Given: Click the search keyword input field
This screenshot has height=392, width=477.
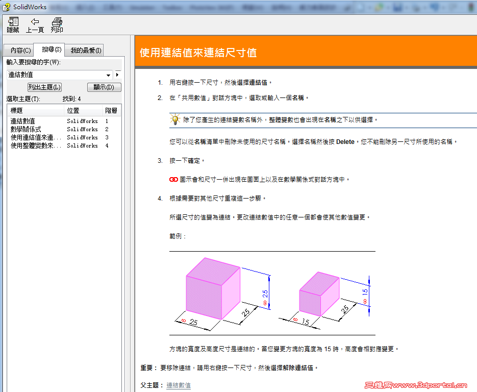Looking at the screenshot, I should tap(56, 75).
